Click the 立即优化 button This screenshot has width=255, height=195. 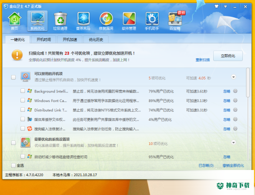point(228,56)
